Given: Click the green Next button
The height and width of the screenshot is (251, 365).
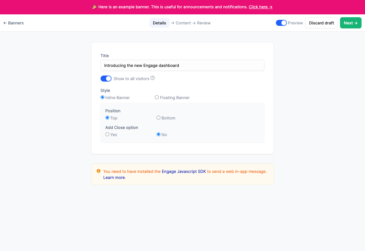Looking at the screenshot, I should point(351,23).
